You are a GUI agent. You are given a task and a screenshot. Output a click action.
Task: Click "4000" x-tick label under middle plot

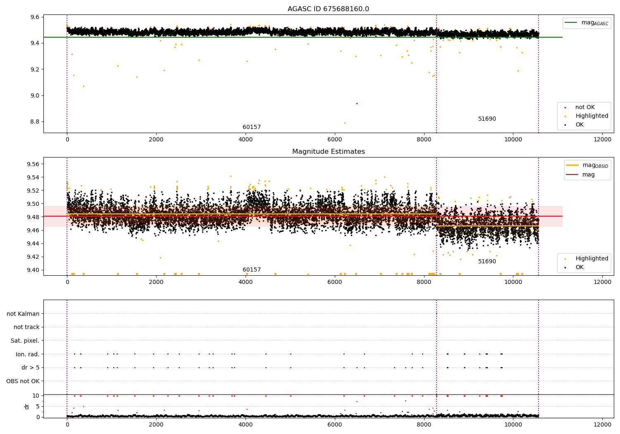(x=246, y=282)
